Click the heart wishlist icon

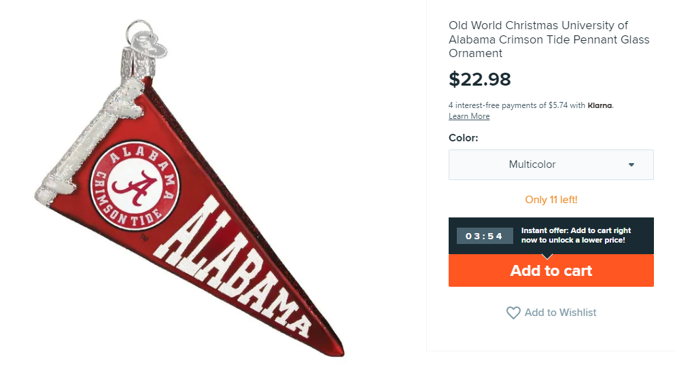(x=513, y=313)
